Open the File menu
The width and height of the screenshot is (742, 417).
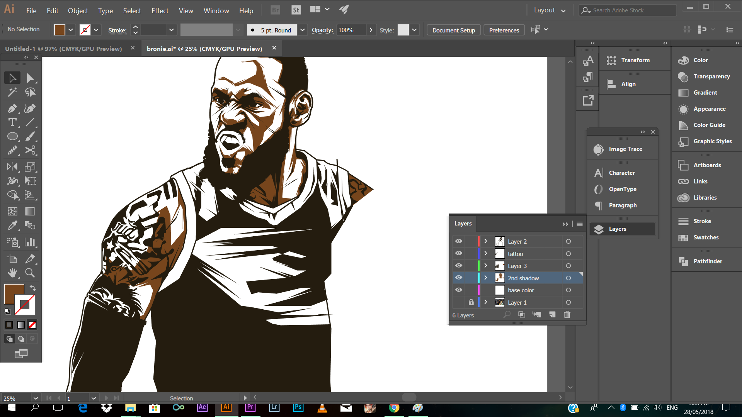pyautogui.click(x=31, y=10)
